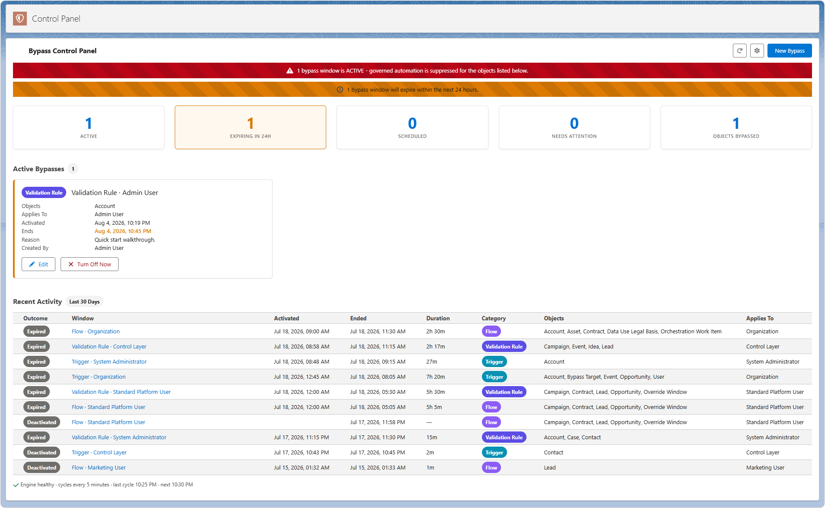Click Validation Rule badge in Account, Case, Contact row
The image size is (825, 508).
click(504, 437)
